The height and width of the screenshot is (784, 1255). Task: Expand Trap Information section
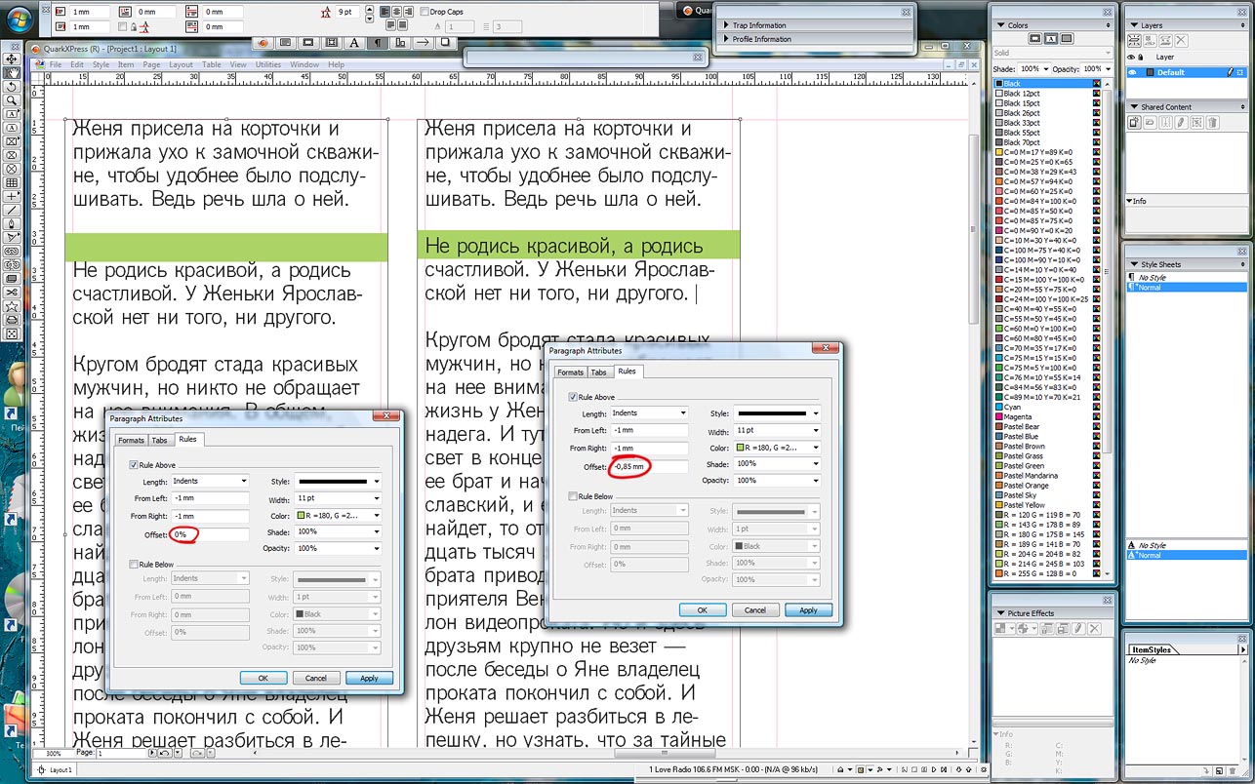[728, 25]
